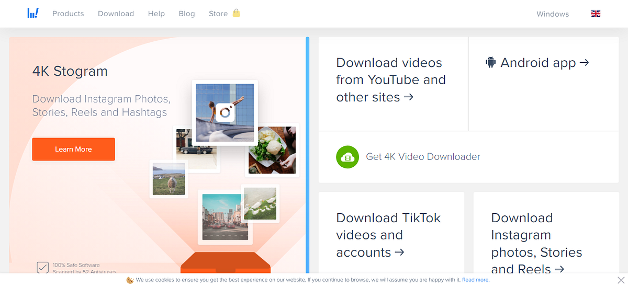Click the shopping bag icon next to Store
628x287 pixels.
236,13
